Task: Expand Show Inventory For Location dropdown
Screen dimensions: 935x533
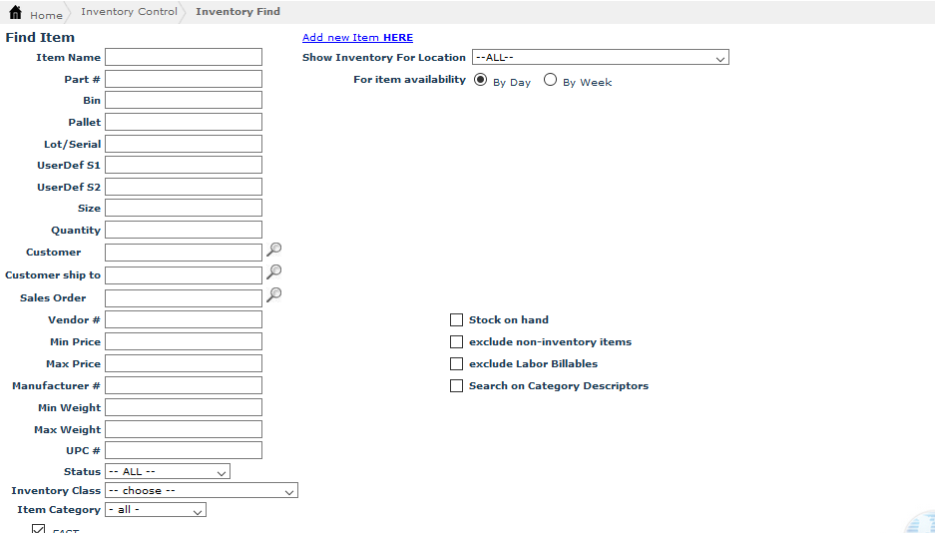Action: [x=600, y=58]
